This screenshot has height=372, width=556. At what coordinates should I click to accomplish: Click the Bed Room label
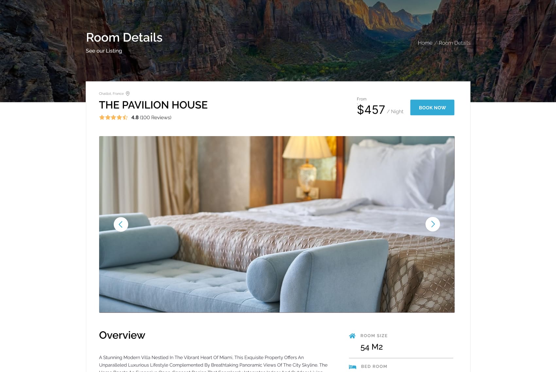[x=374, y=366]
